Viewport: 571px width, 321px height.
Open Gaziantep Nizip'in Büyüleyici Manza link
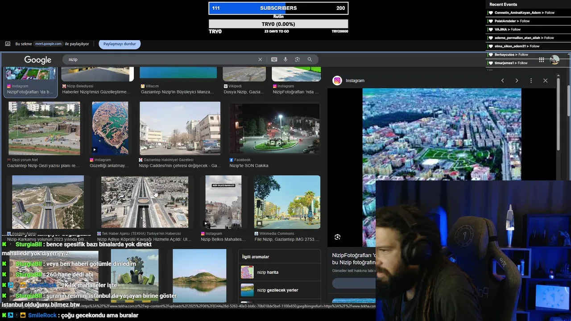pos(178,92)
